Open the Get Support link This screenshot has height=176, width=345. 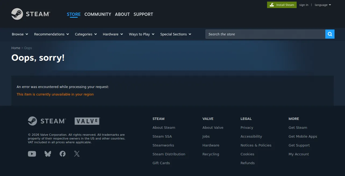(299, 145)
